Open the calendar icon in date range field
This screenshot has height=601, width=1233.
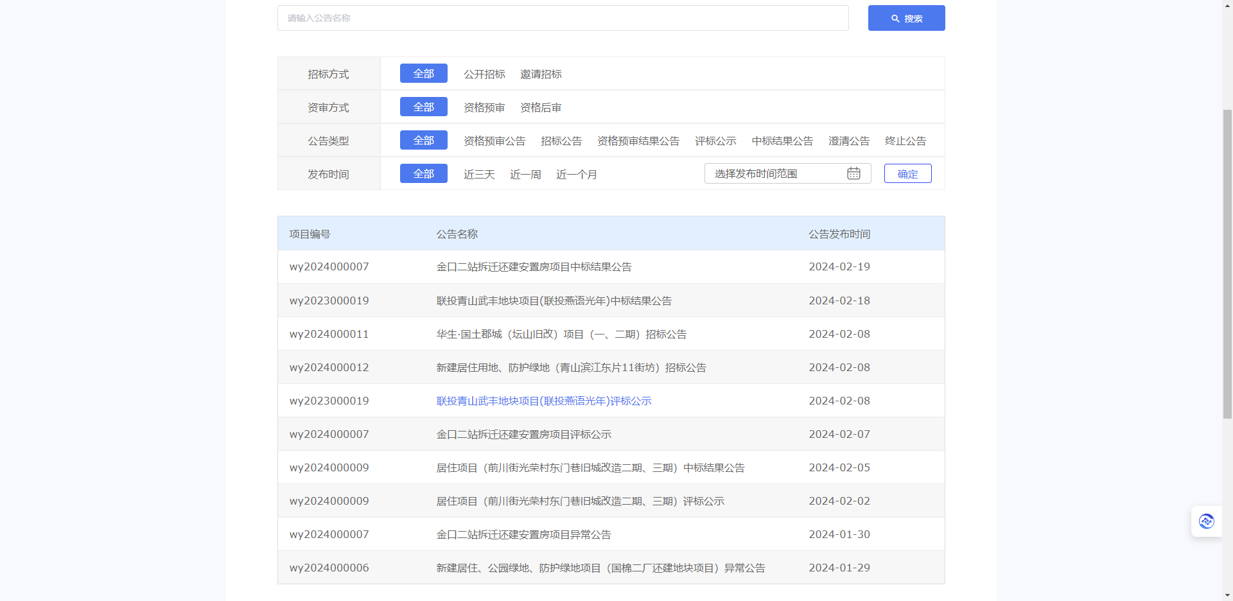(853, 173)
